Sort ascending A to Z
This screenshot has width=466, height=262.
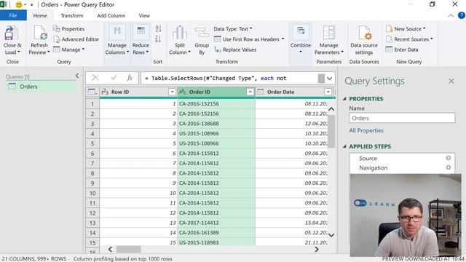[x=158, y=28]
